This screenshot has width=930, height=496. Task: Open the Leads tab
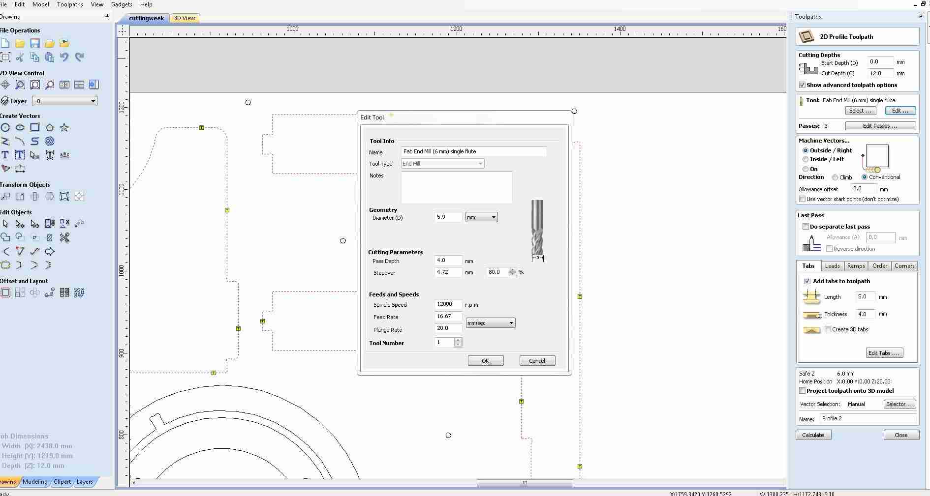832,266
